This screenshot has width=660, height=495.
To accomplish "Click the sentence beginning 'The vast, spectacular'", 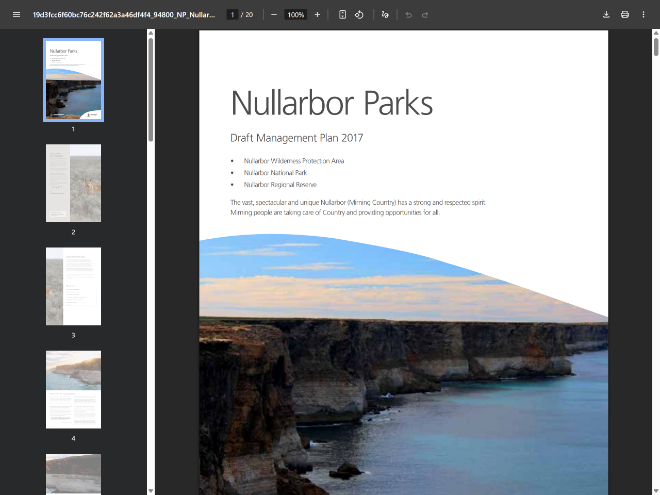I will pos(358,202).
